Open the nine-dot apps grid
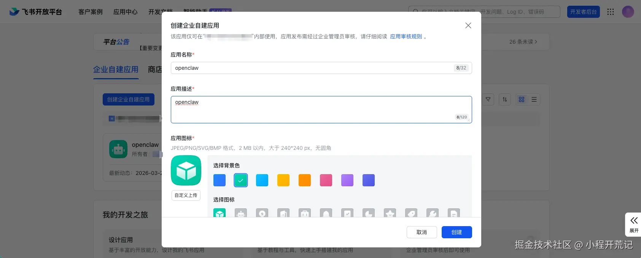 (611, 12)
